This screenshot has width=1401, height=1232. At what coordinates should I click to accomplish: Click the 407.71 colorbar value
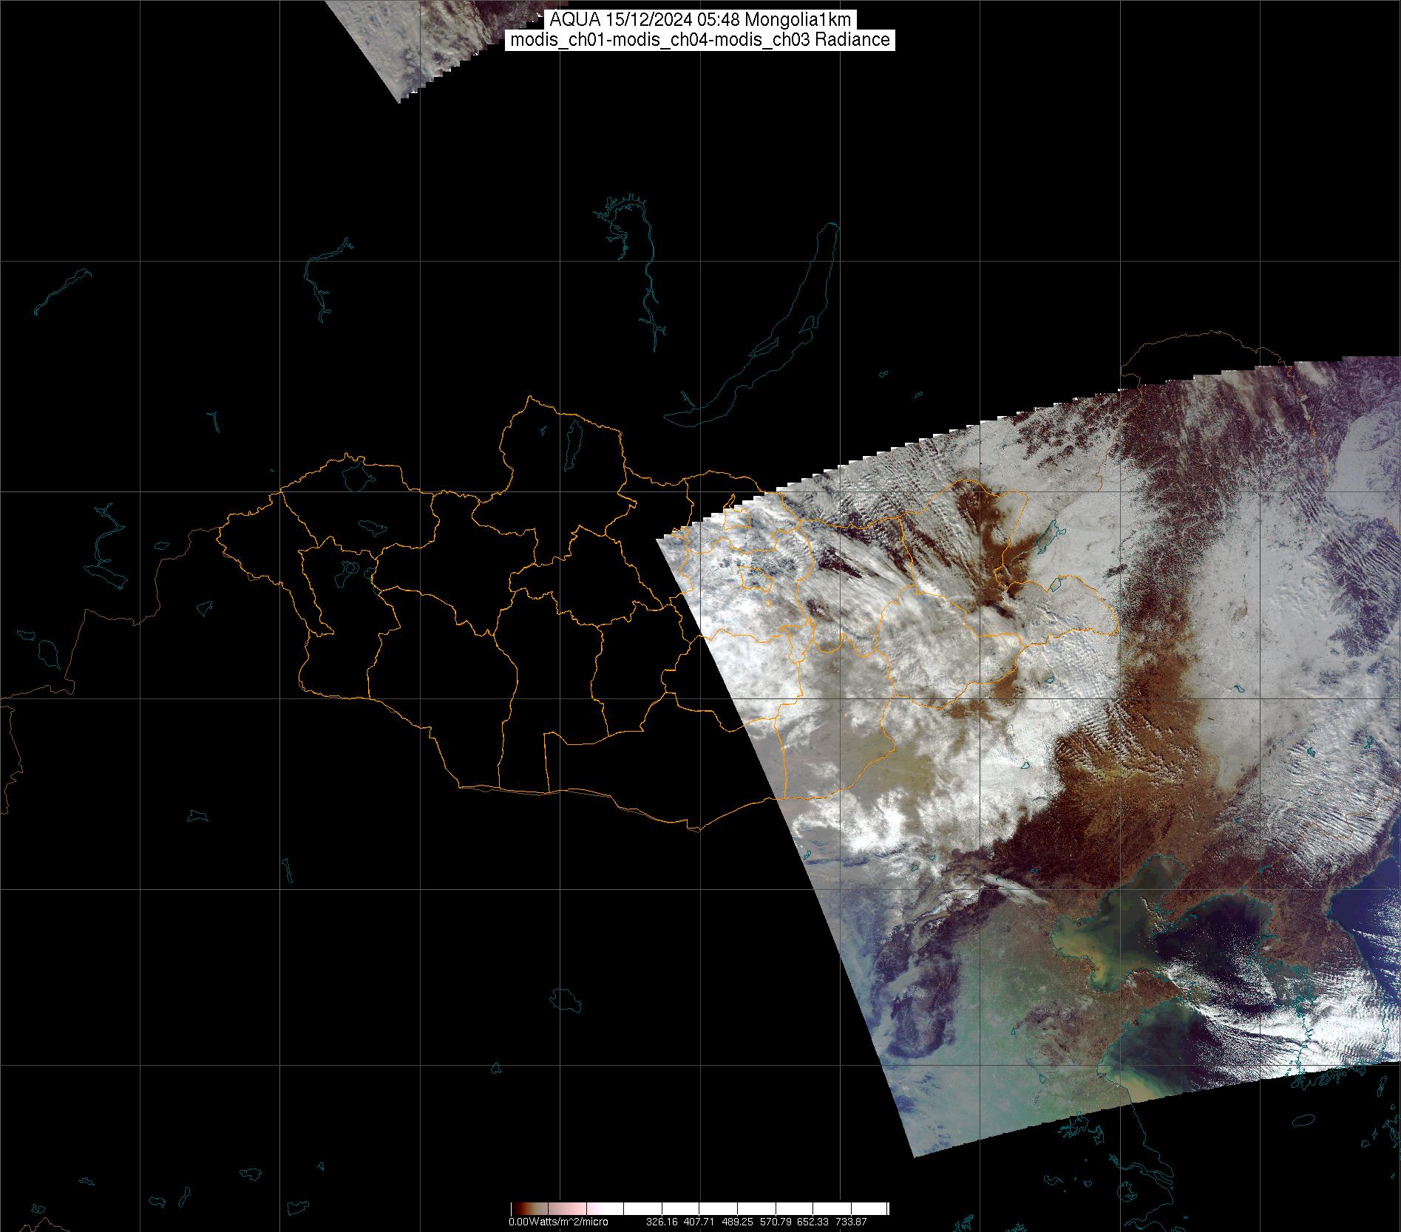pos(699,1222)
